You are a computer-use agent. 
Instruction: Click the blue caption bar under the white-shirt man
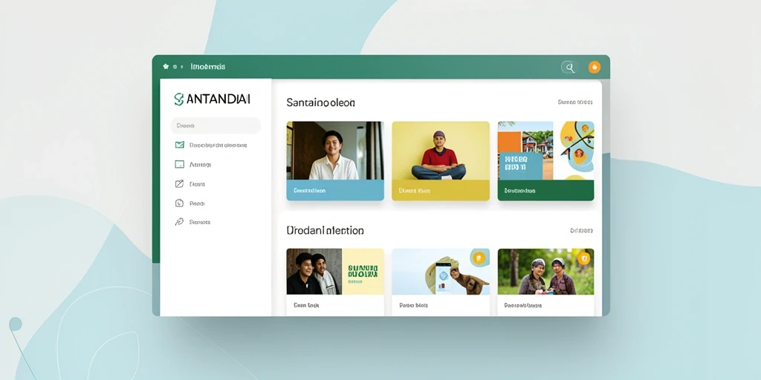pos(335,191)
